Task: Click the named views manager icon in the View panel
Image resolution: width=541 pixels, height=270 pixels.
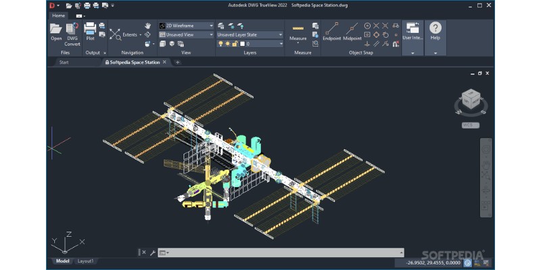Action: coord(181,44)
